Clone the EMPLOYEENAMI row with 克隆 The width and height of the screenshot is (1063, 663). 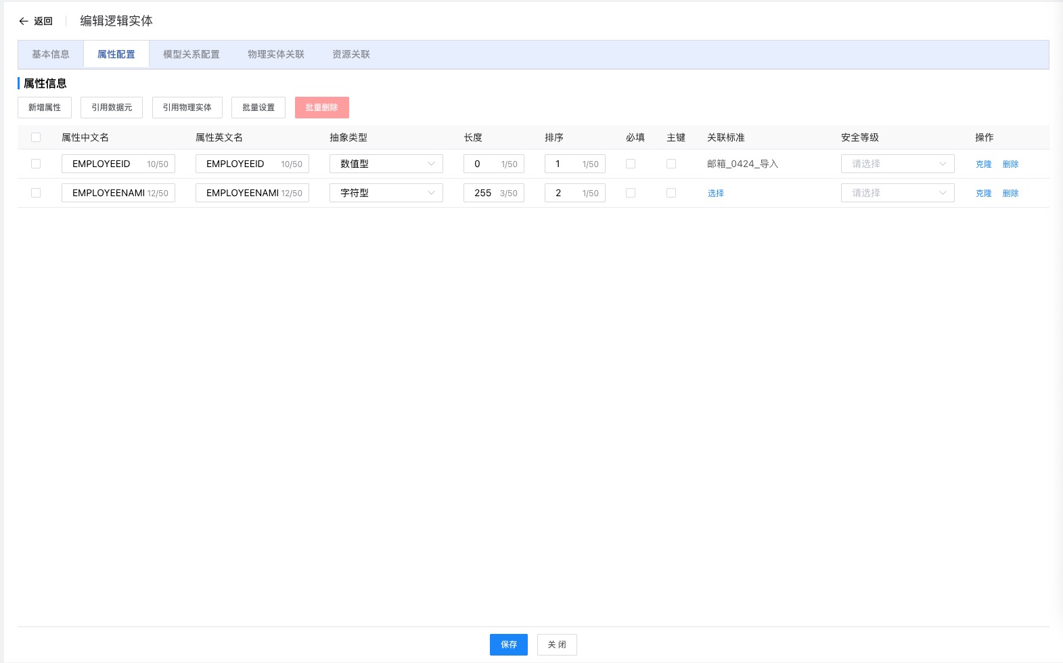point(984,193)
